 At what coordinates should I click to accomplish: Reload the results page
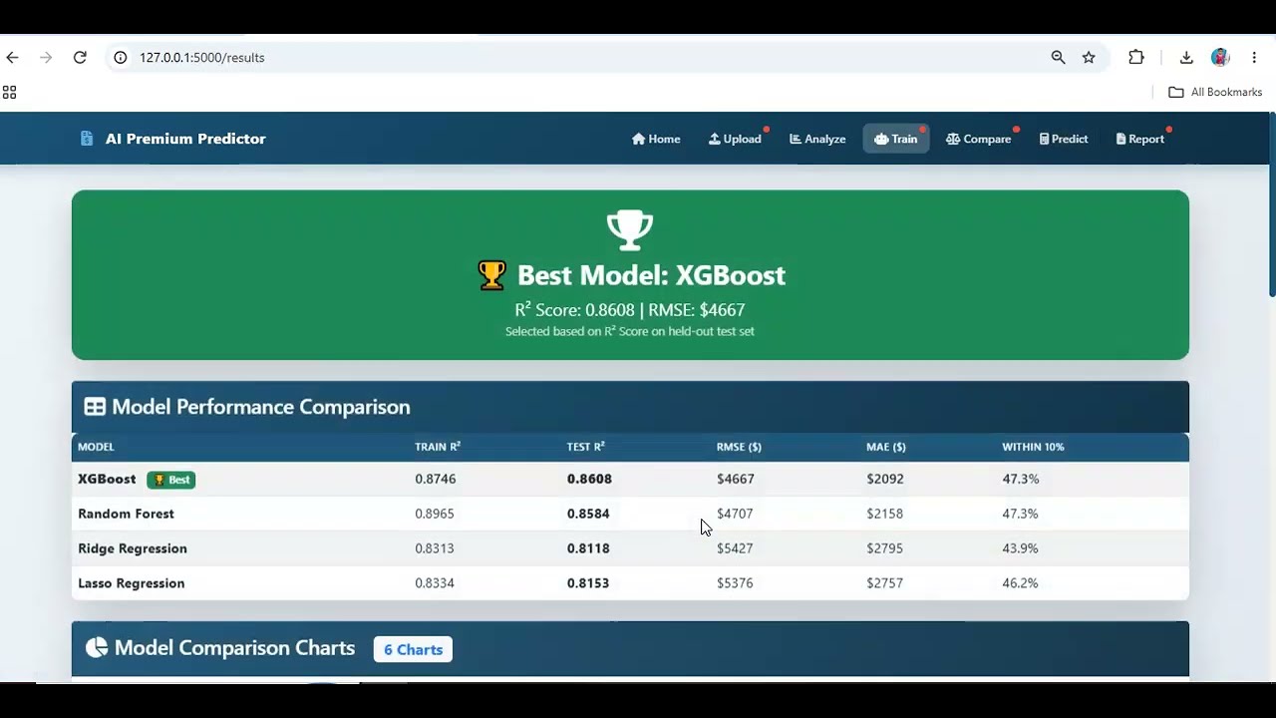(x=80, y=58)
